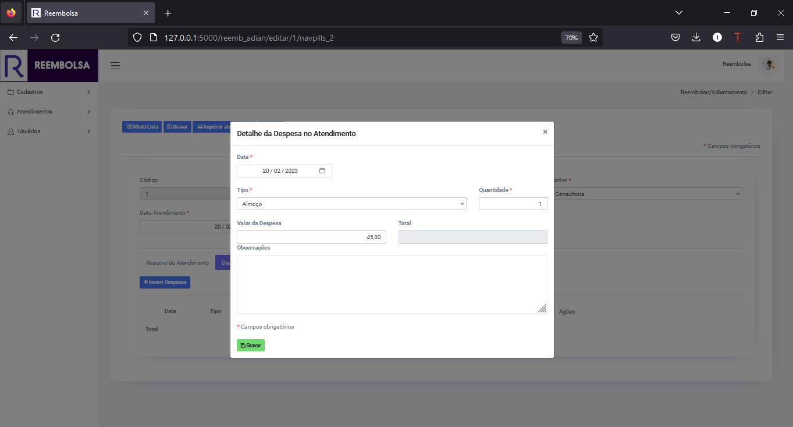Click the plus icon on Inserir Despesas
This screenshot has width=793, height=427.
click(x=145, y=282)
